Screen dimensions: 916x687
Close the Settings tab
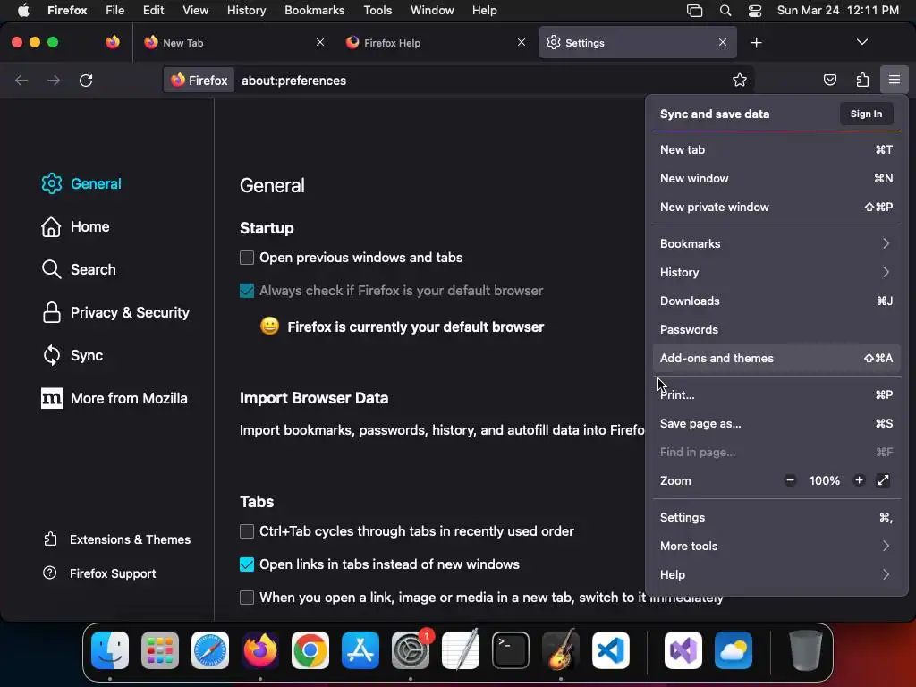pos(723,42)
